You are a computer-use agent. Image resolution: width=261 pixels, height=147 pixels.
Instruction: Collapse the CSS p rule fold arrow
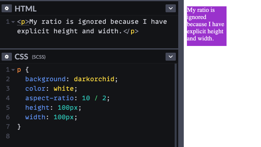point(13,70)
